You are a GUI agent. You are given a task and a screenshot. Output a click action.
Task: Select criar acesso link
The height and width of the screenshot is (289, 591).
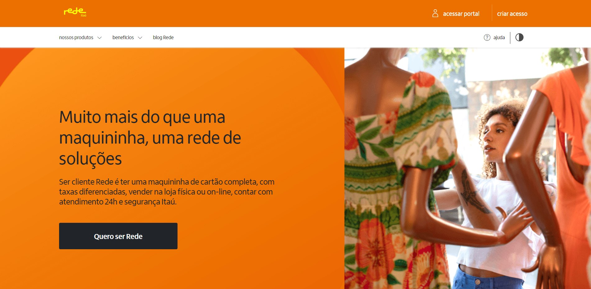pos(512,14)
